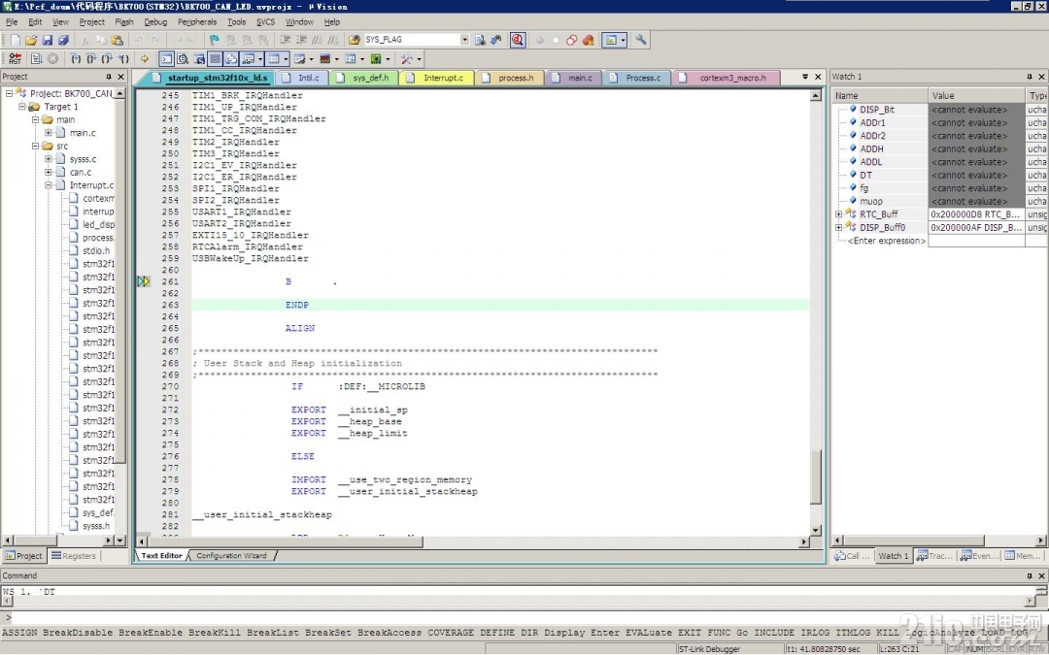The image size is (1049, 655).
Task: Click the Reset CPU (RST) icon
Action: (15, 59)
